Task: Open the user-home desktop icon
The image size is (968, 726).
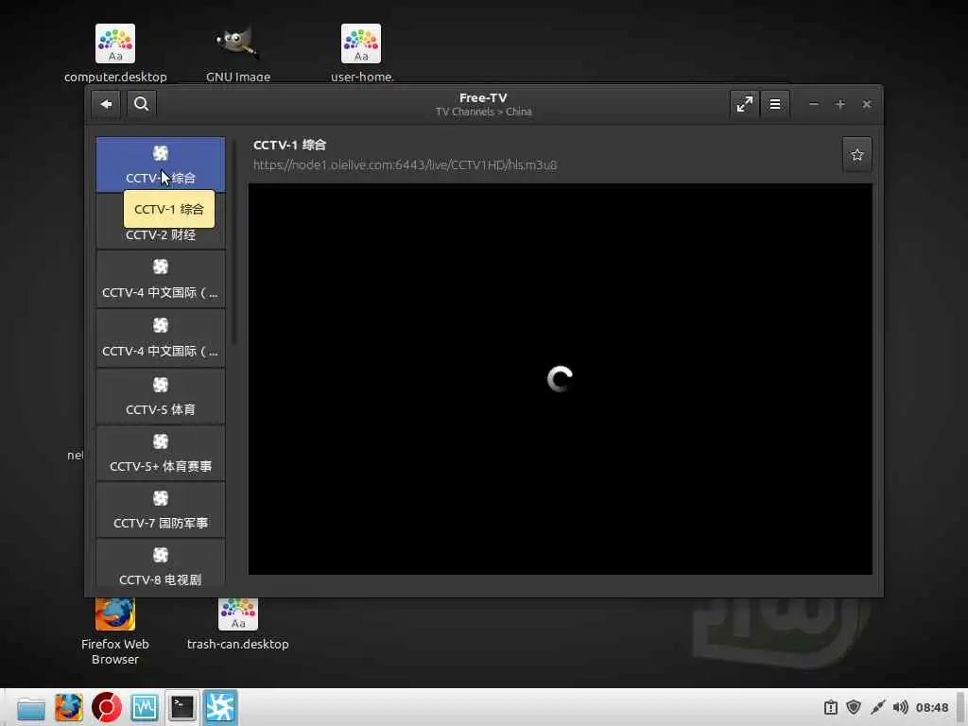Action: (362, 53)
